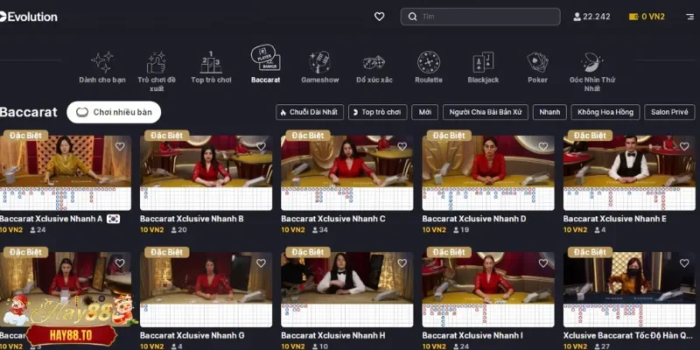Open the Gameshow category icon

pyautogui.click(x=320, y=62)
